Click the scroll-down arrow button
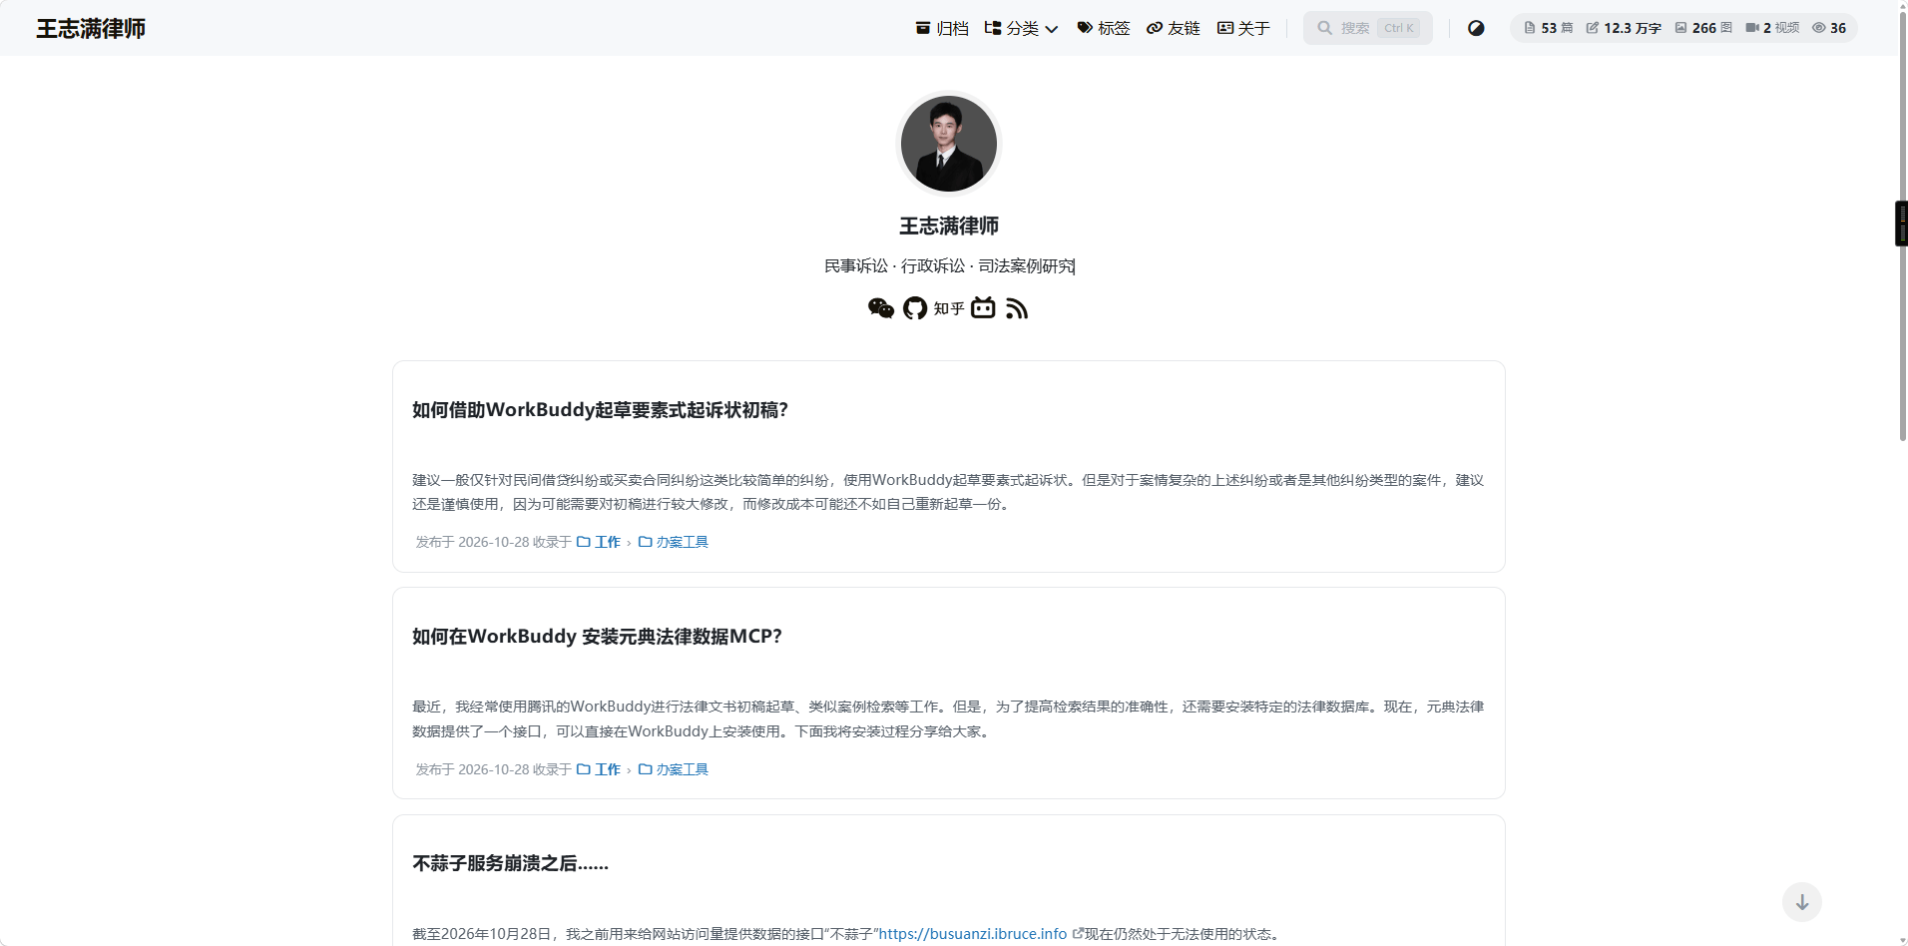 pyautogui.click(x=1802, y=902)
